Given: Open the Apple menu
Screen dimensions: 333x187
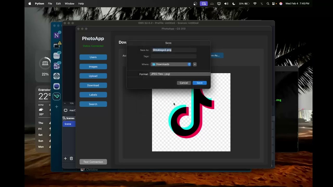Looking at the screenshot, I should pos(30,4).
